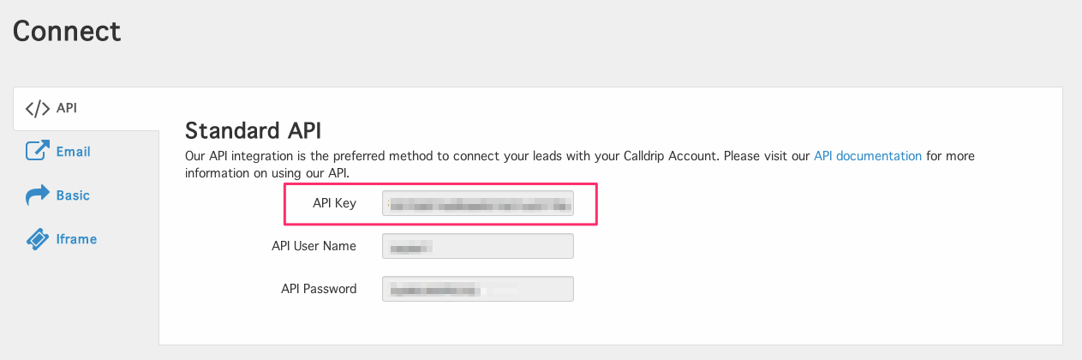Click inside the API Key field
Viewport: 1082px width, 360px height.
point(478,203)
